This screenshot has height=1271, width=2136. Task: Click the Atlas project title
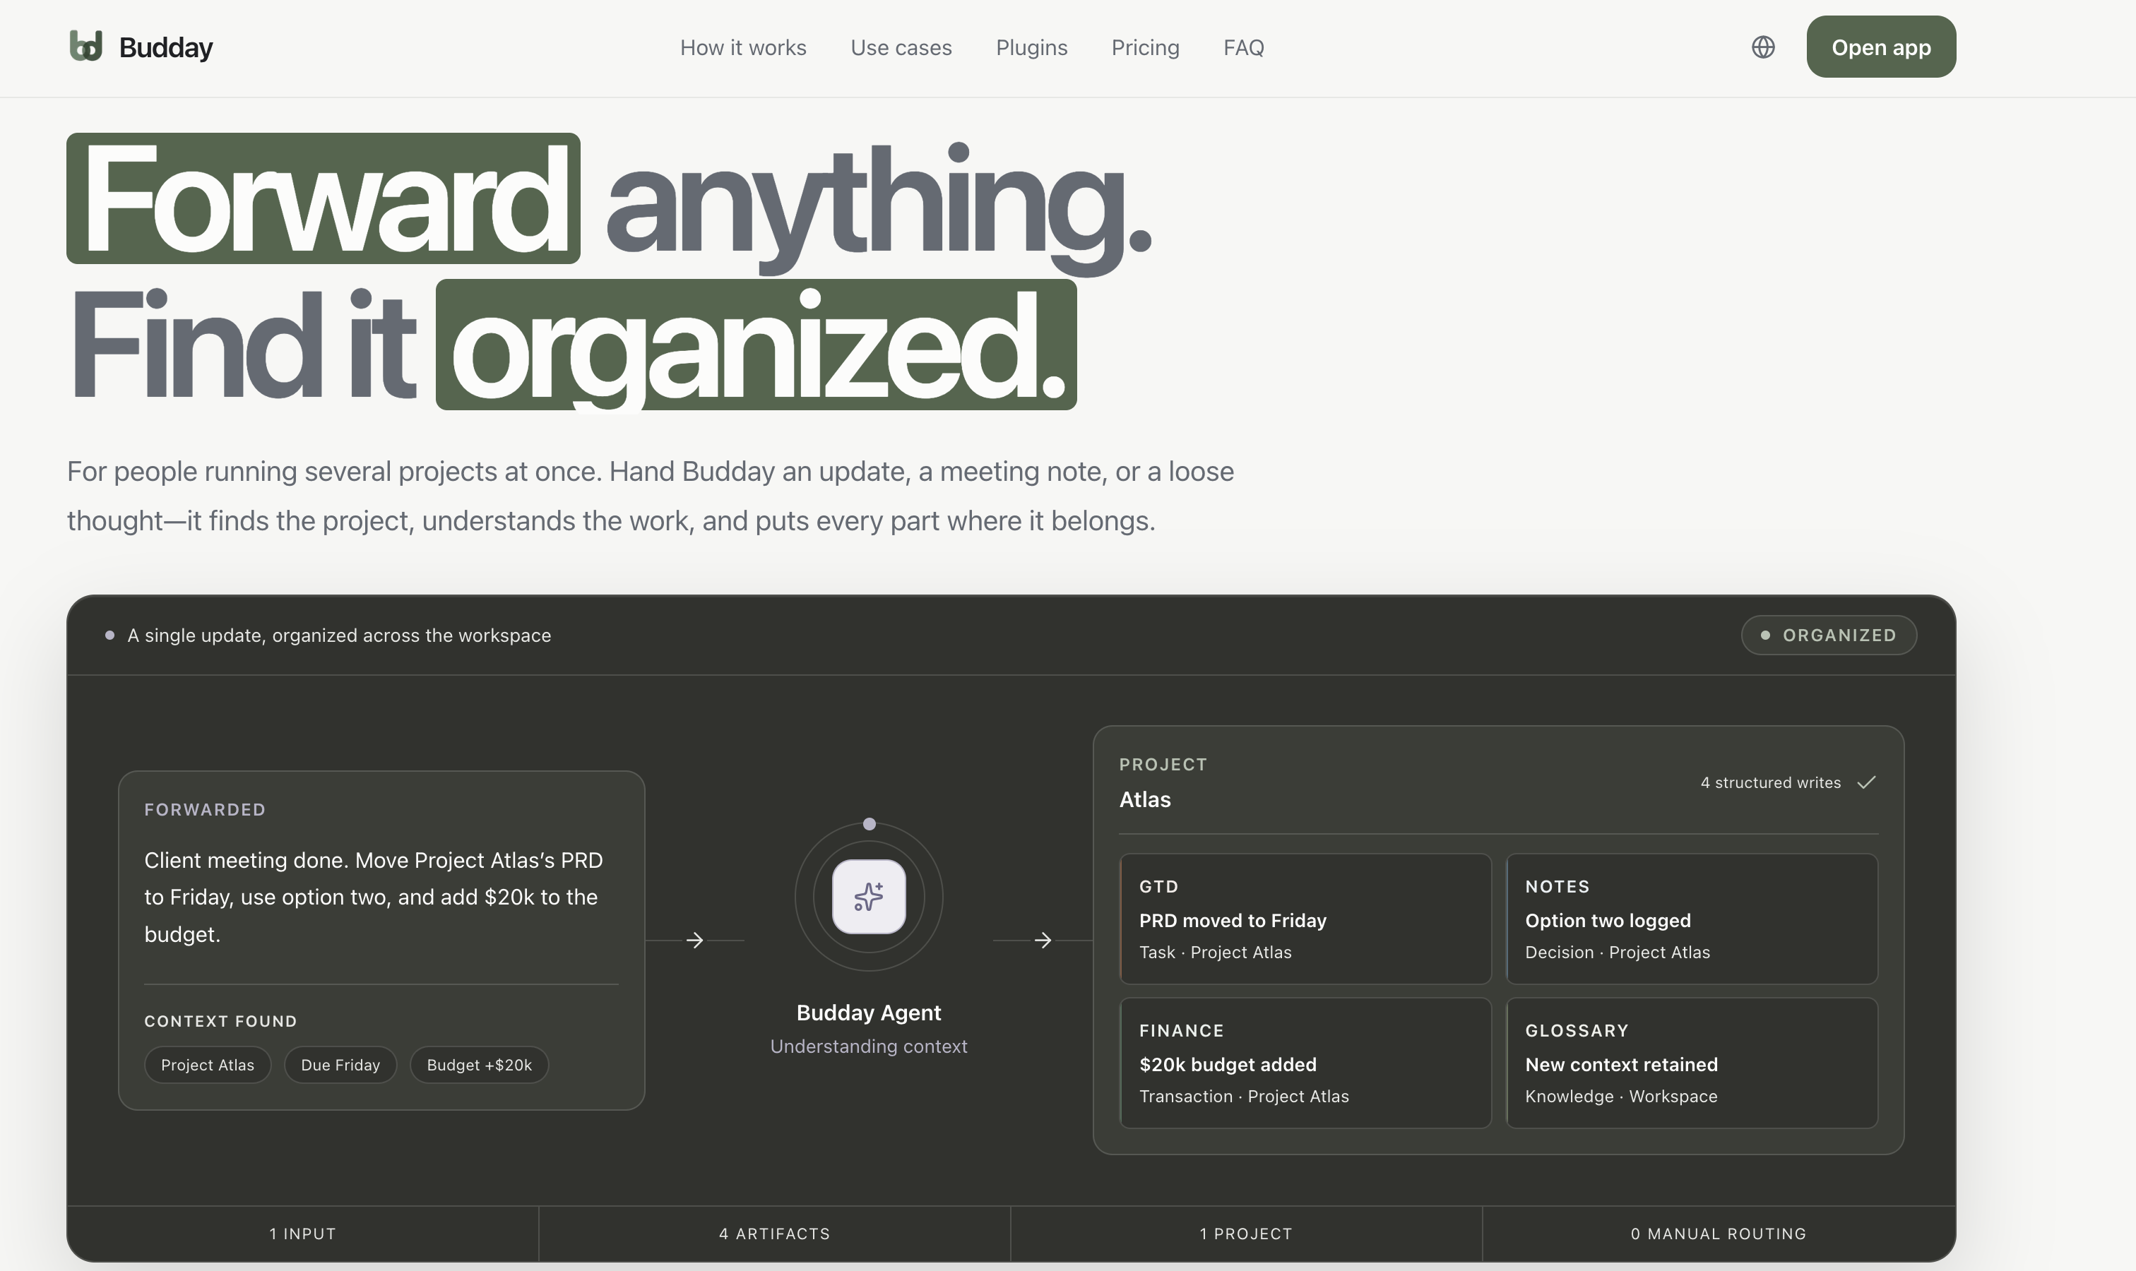click(1145, 799)
